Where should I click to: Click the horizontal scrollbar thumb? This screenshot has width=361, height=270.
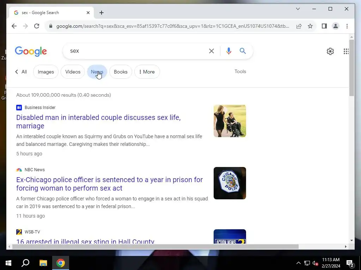155,246
